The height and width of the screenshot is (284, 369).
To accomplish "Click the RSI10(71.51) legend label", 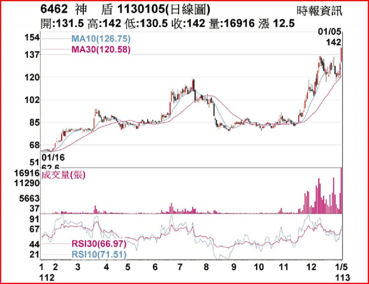I will pyautogui.click(x=98, y=255).
